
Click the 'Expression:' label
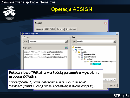tap(27, 48)
